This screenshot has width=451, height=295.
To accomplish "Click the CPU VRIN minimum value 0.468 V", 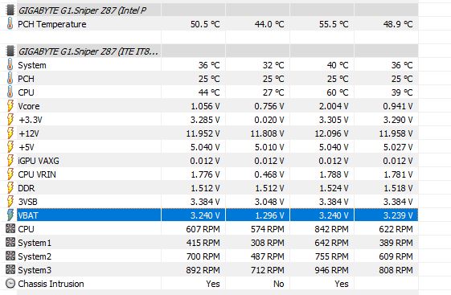I will (x=269, y=174).
